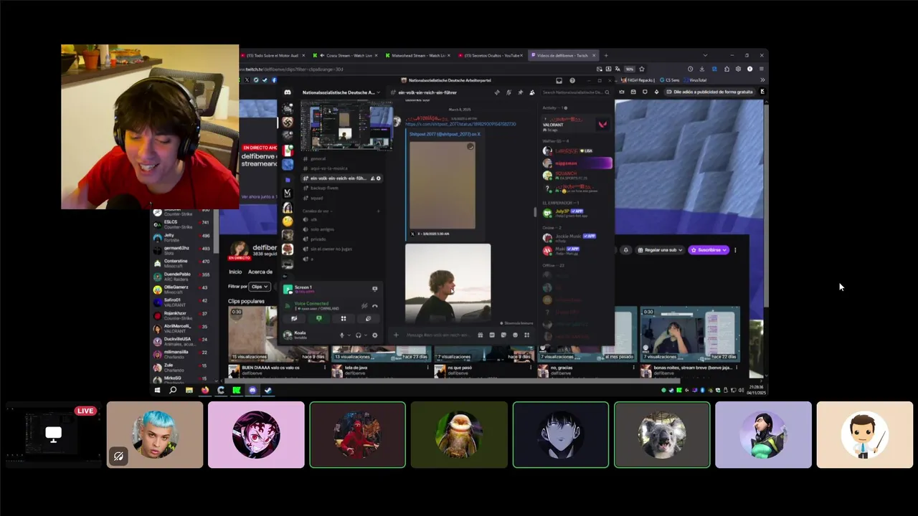Expand Discord server name dropdown
Viewport: 918px width, 516px height.
tap(379, 92)
